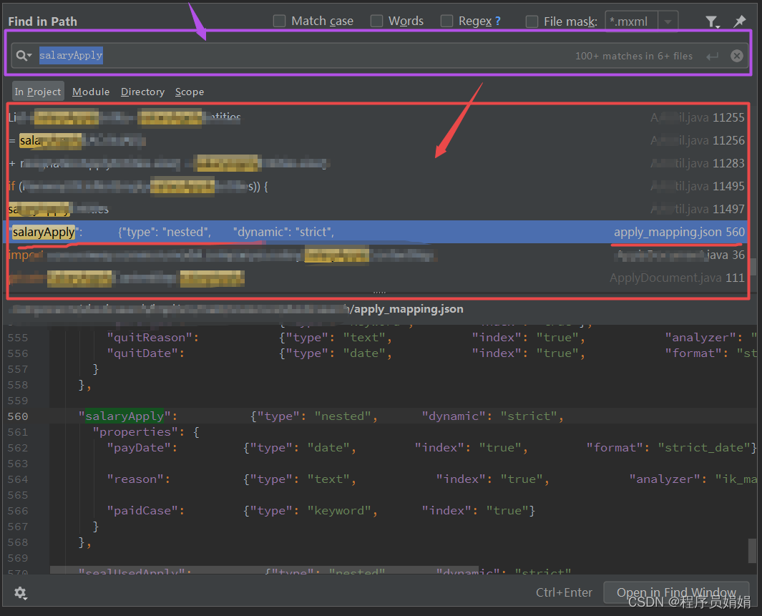The height and width of the screenshot is (616, 762).
Task: Enable the Words checkbox
Action: coord(376,21)
